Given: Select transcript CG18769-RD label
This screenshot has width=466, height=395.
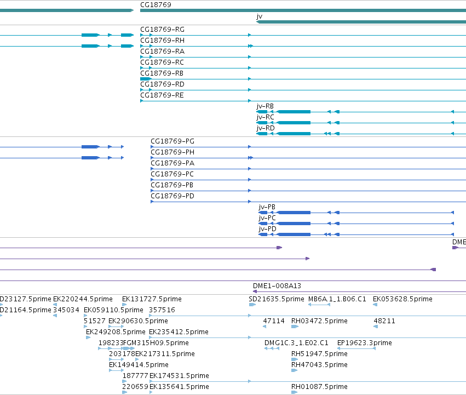Looking at the screenshot, I should pos(162,84).
